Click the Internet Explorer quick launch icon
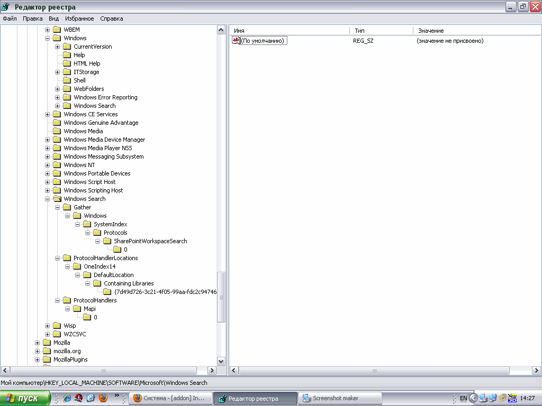Image resolution: width=542 pixels, height=406 pixels. [x=67, y=398]
